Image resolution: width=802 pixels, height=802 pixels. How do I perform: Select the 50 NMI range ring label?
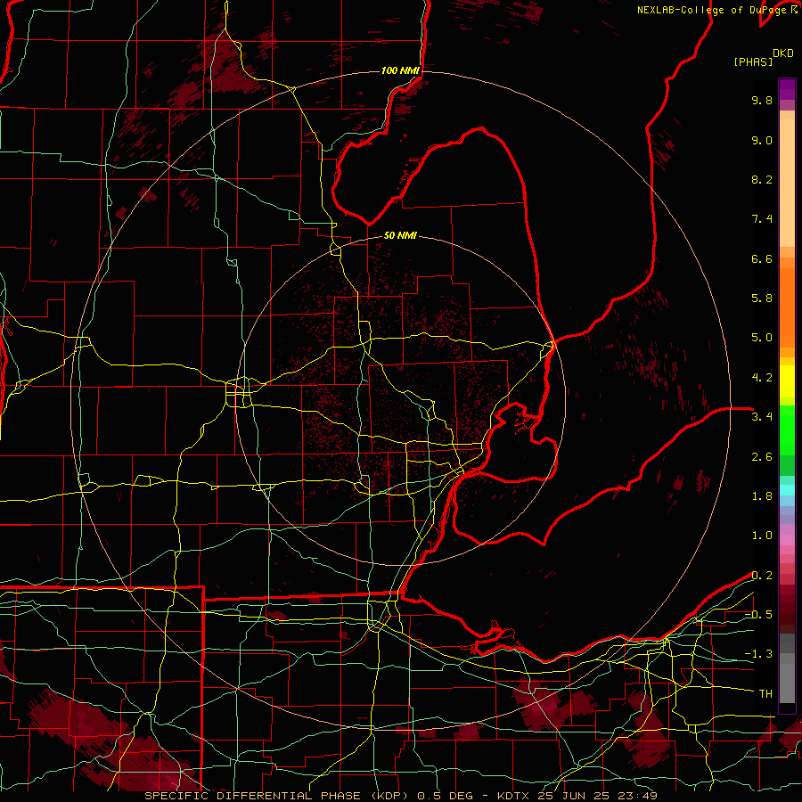[400, 235]
